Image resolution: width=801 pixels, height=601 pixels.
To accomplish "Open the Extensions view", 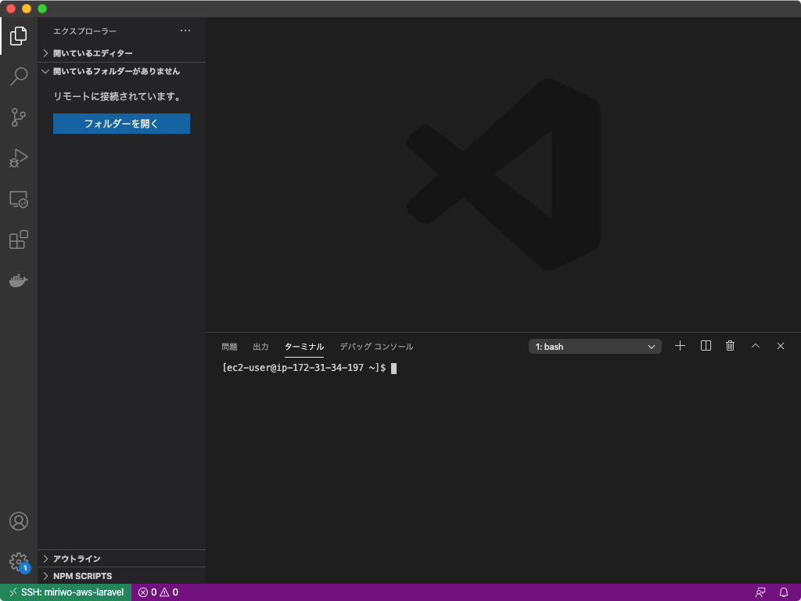I will (x=18, y=239).
